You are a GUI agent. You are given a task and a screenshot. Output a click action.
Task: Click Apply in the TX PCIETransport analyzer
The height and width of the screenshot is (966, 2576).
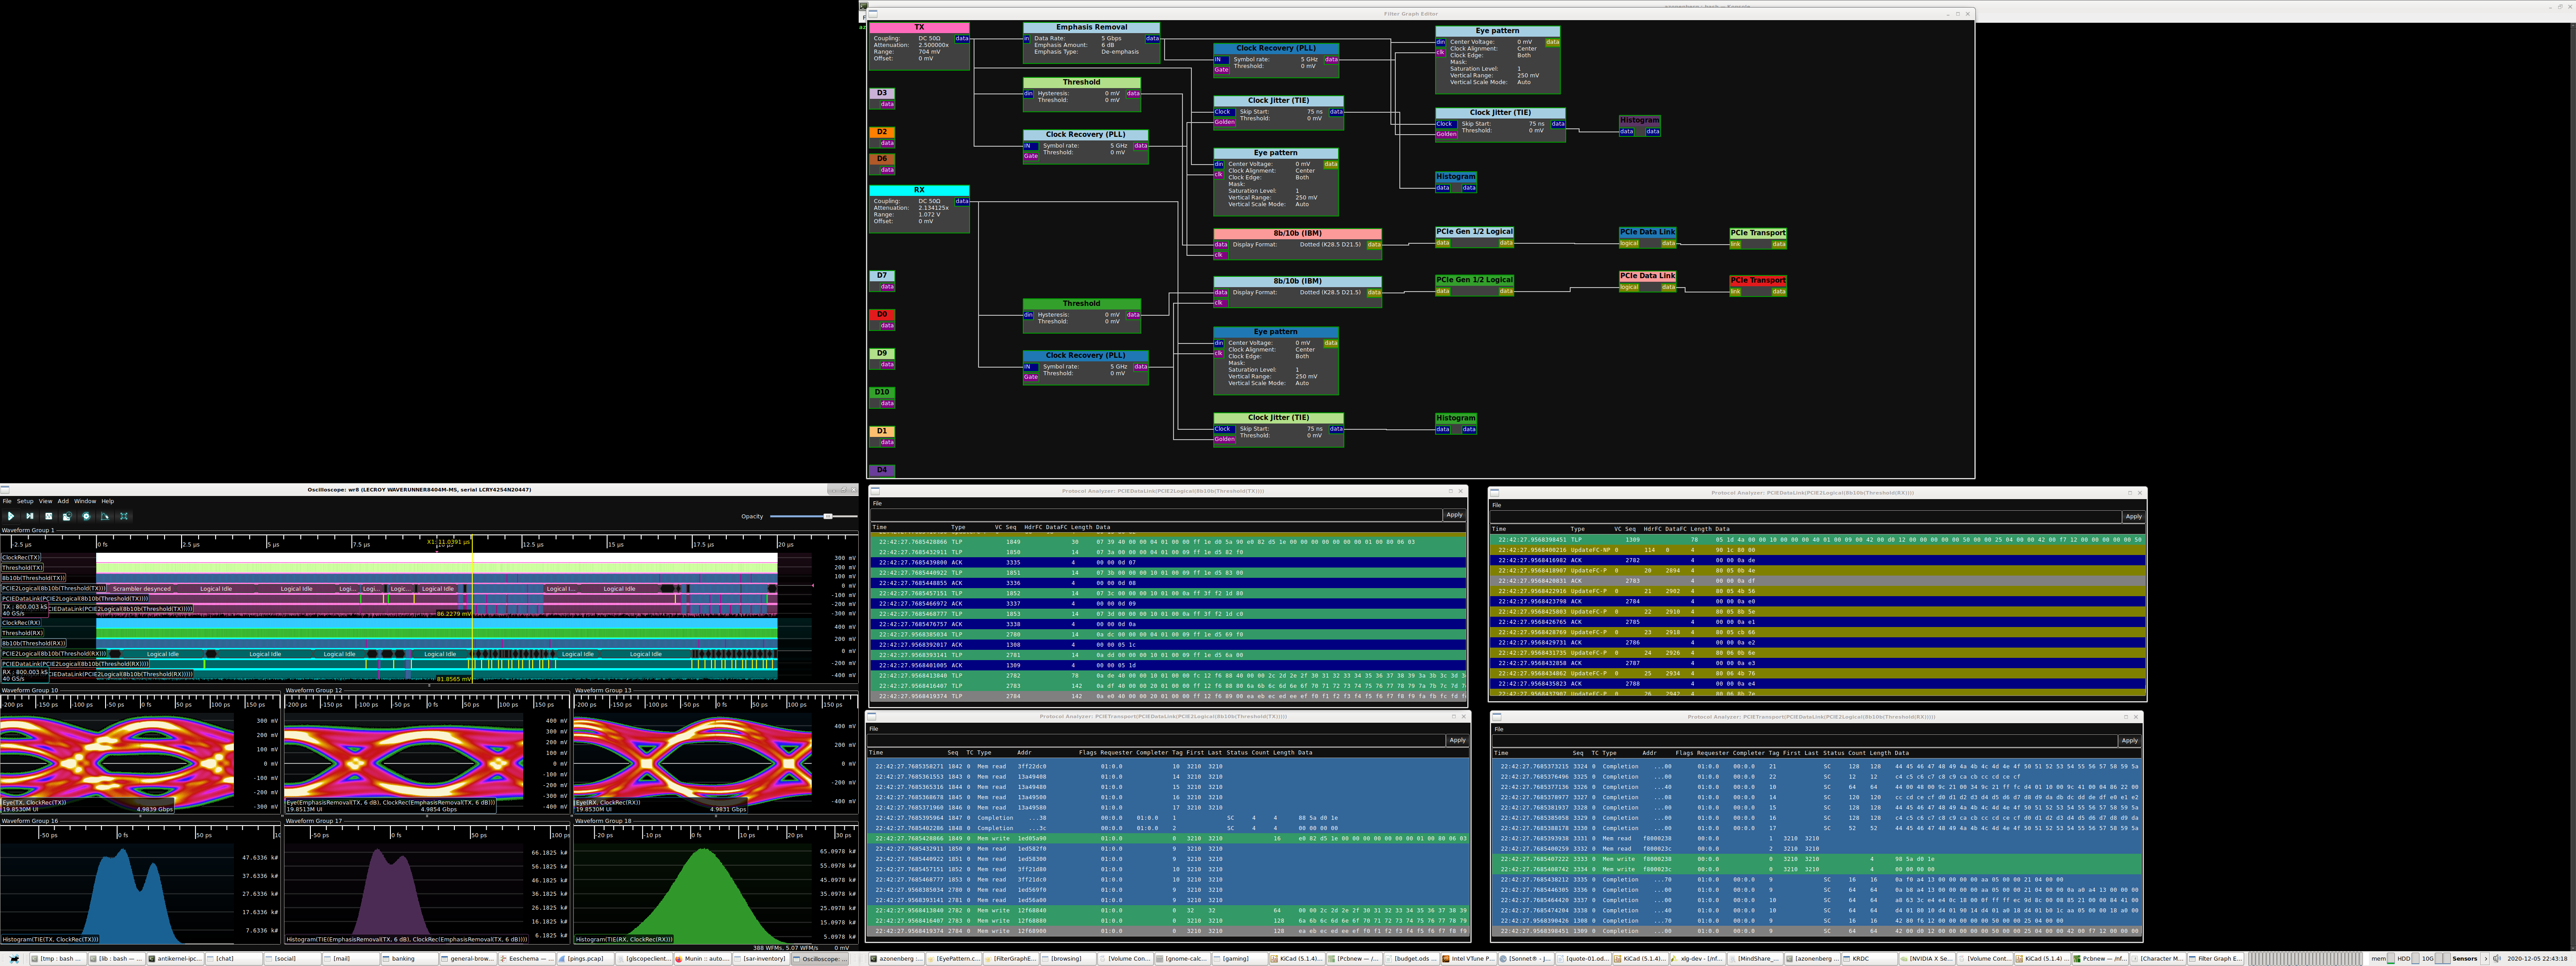click(1457, 741)
